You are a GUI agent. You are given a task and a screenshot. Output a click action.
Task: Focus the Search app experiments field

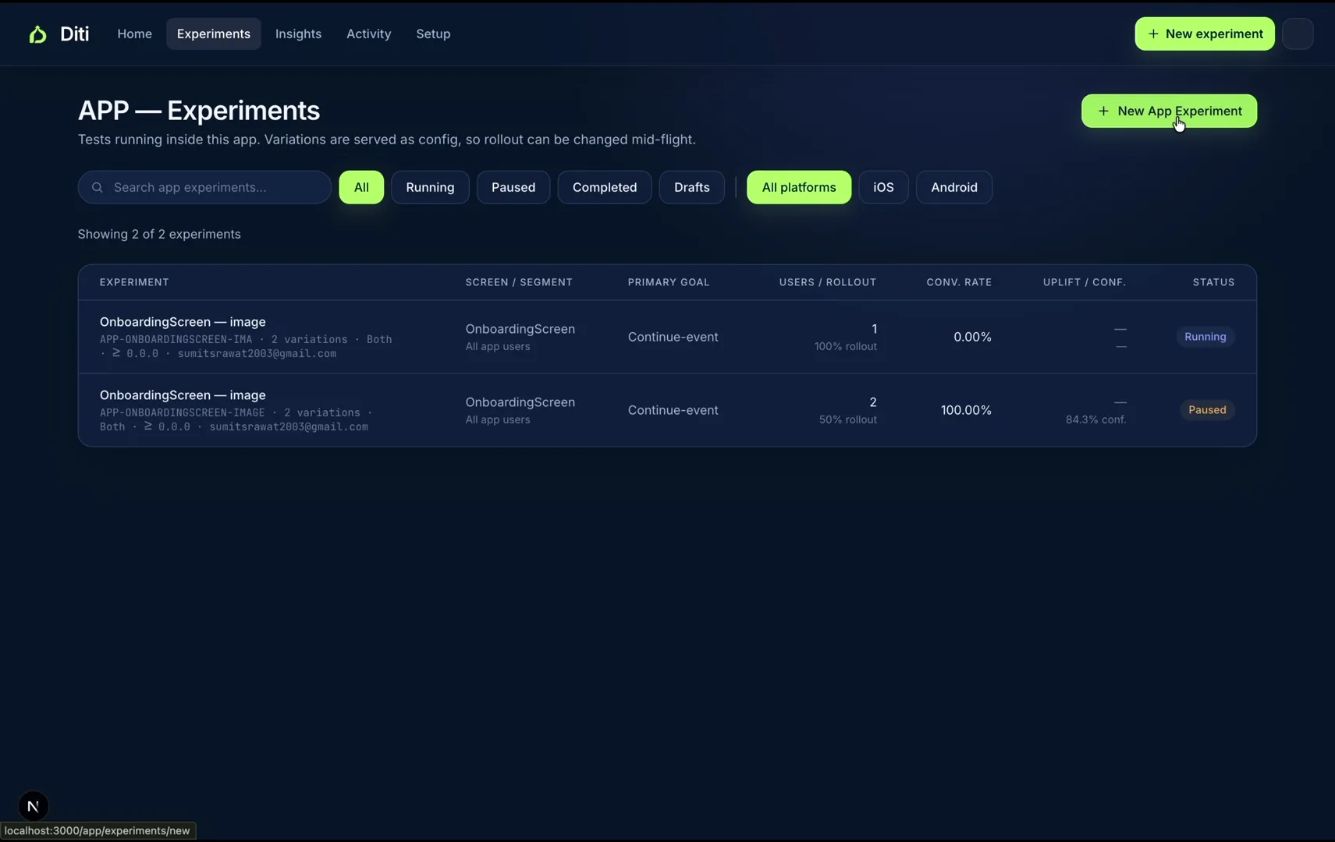(204, 187)
